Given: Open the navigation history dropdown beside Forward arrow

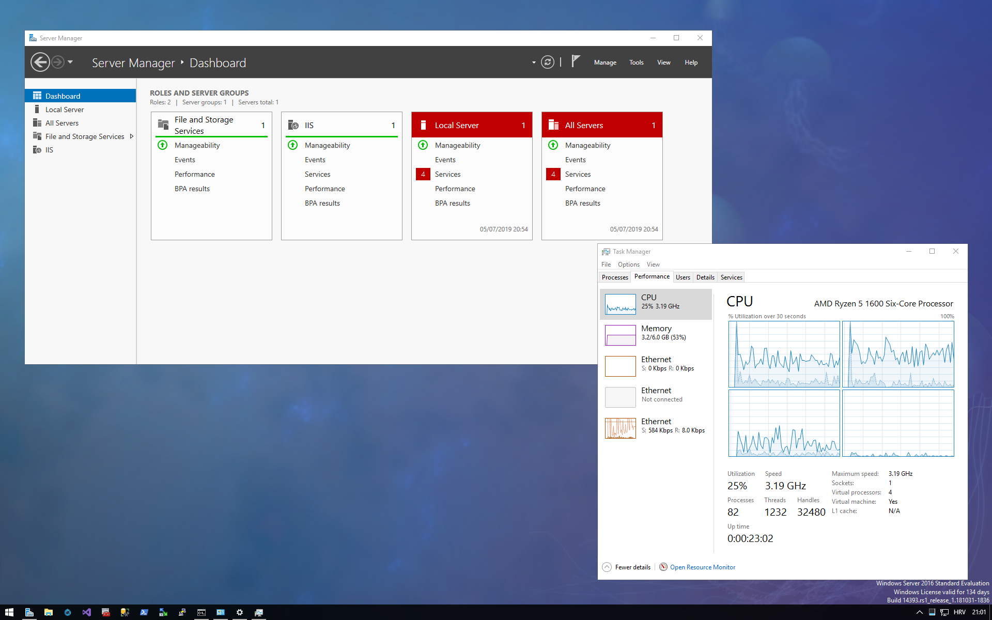Looking at the screenshot, I should (70, 63).
